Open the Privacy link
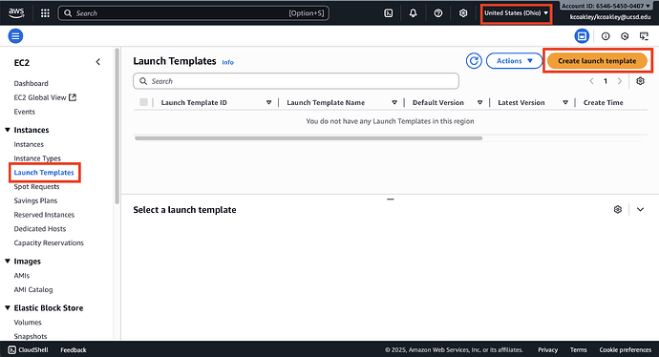The image size is (659, 357). click(547, 350)
